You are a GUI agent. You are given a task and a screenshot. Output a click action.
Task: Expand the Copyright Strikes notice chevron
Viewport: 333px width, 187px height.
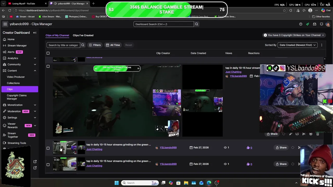pyautogui.click(x=323, y=35)
